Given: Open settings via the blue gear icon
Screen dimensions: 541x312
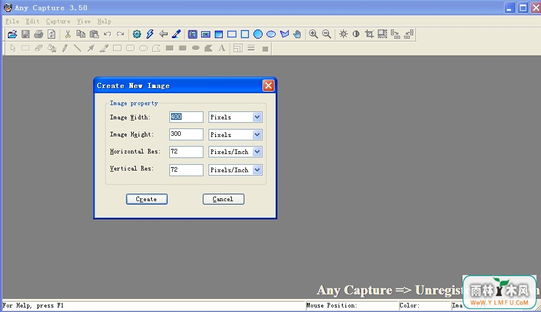Looking at the screenshot, I should point(137,34).
